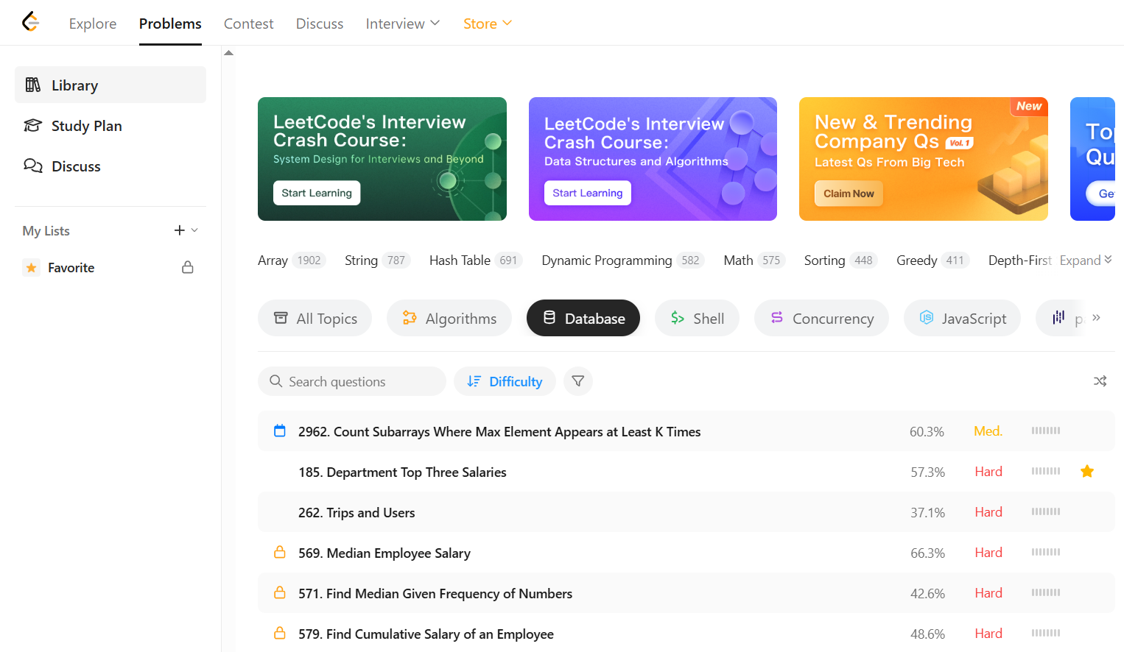
Task: Open 571. Find Median Given Frequency of Numbers
Action: (x=435, y=594)
